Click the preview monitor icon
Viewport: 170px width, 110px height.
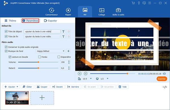coord(97,79)
